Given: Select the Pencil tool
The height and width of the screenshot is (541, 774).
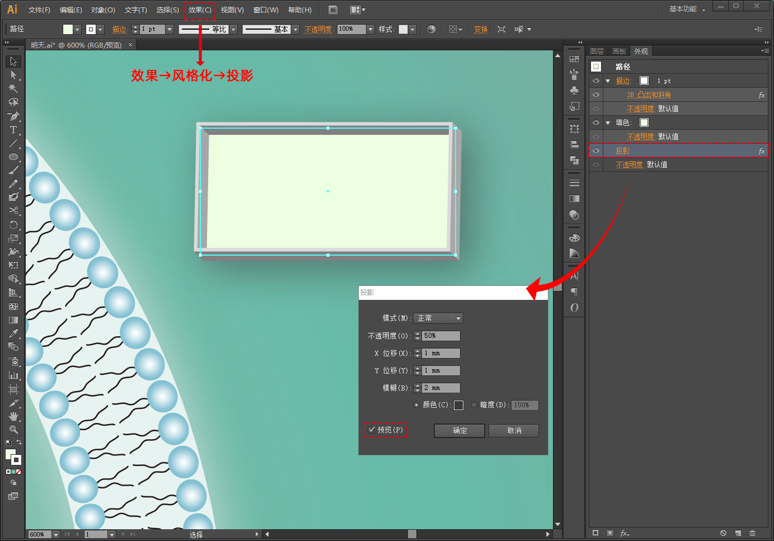Looking at the screenshot, I should point(13,184).
